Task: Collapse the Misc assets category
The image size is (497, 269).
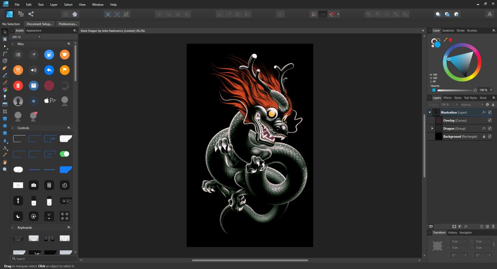Action: click(12, 44)
